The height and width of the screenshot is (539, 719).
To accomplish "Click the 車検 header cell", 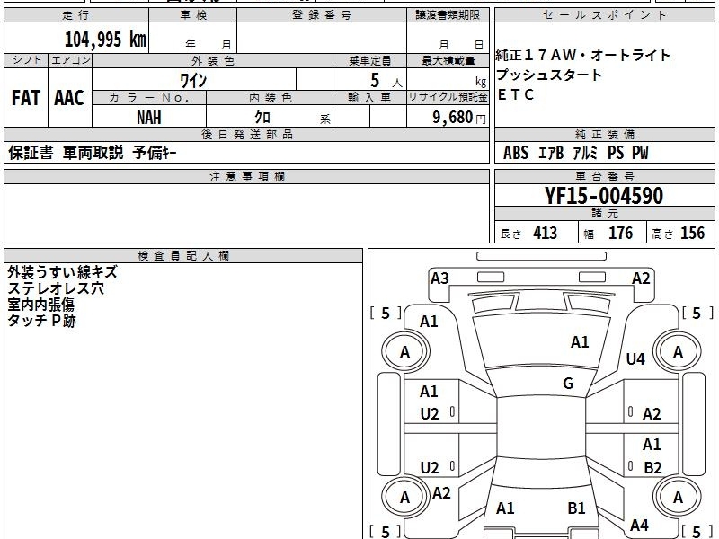I will click(193, 15).
